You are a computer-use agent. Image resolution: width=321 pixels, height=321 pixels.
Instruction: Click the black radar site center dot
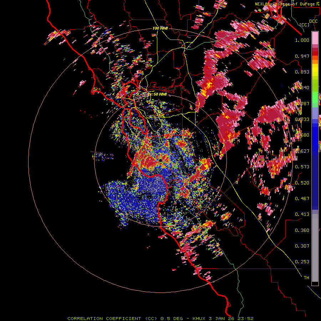(160, 160)
